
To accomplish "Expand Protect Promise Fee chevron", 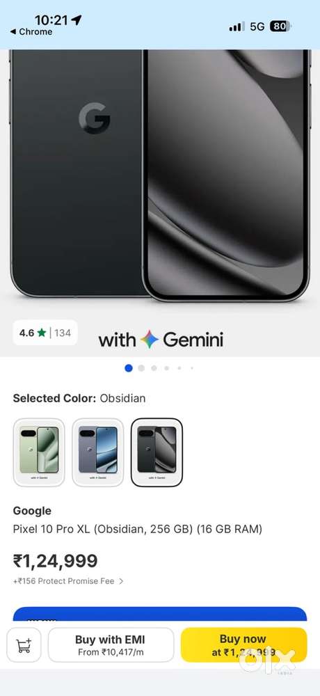I will (121, 581).
